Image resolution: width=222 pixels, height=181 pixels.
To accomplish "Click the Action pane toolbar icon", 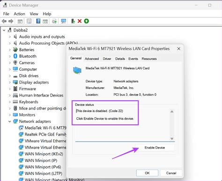I will click(45, 21).
